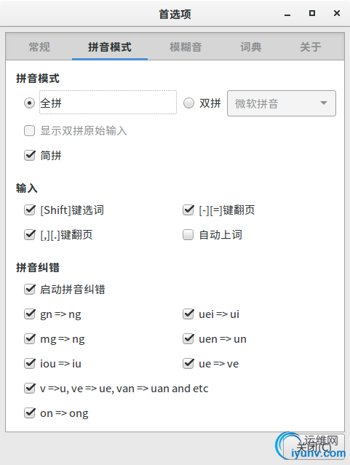Viewport: 350px width, 465px height.
Task: Toggle iou => iu correction
Action: 29,364
